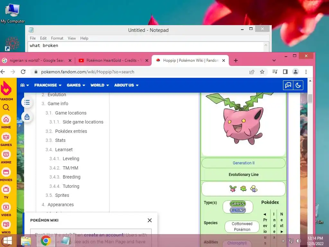This screenshot has height=247, width=329.
Task: Jump to Pokédex entries section
Action: click(71, 131)
